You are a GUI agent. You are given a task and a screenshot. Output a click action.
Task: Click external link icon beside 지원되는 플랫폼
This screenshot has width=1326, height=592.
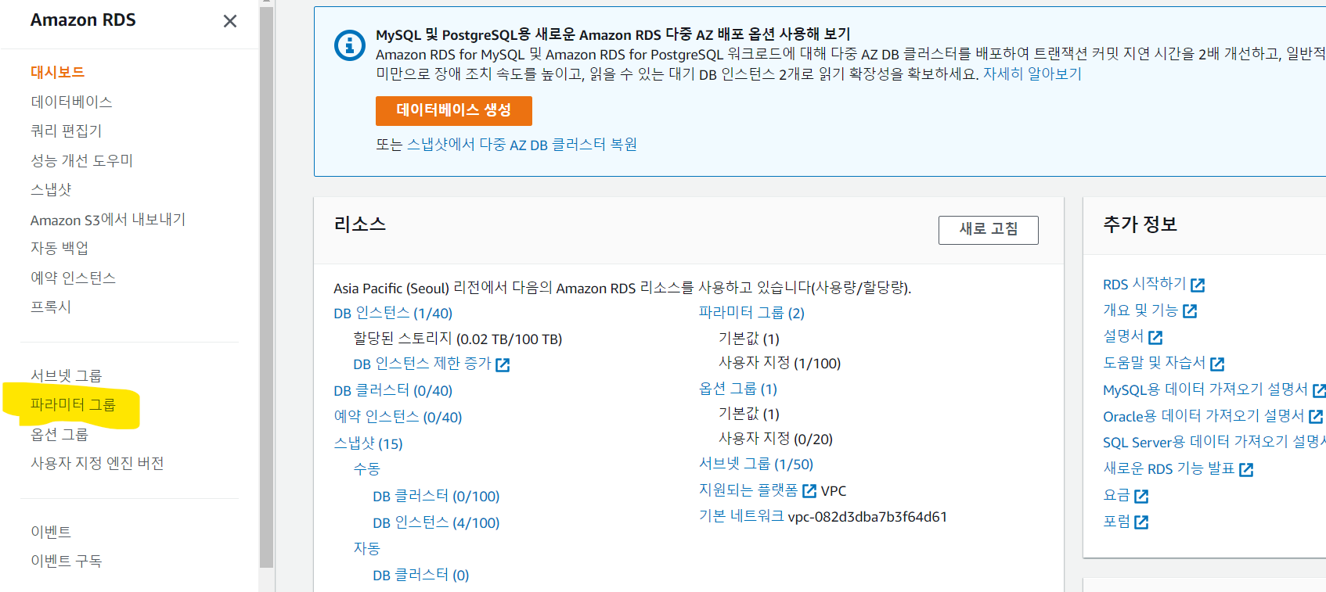pos(809,491)
